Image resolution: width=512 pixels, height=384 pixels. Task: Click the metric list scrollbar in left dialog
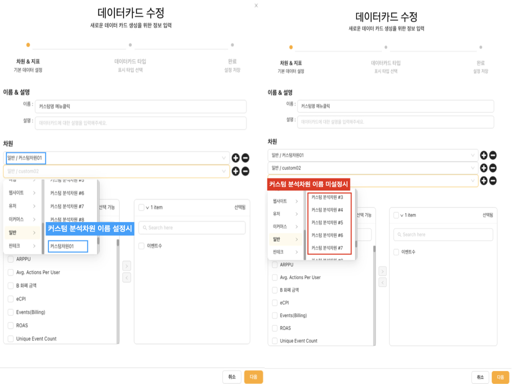pyautogui.click(x=118, y=290)
